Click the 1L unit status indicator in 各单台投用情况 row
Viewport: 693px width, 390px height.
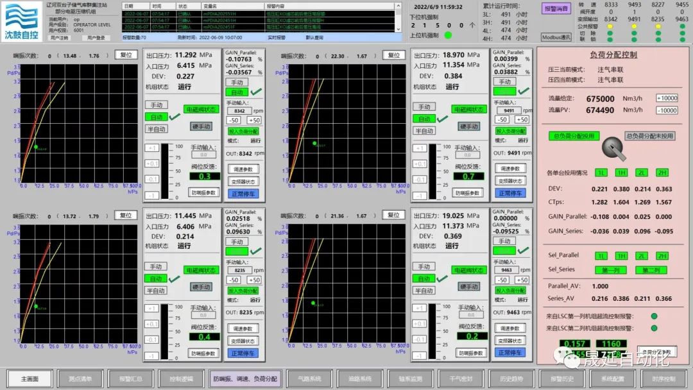point(601,173)
